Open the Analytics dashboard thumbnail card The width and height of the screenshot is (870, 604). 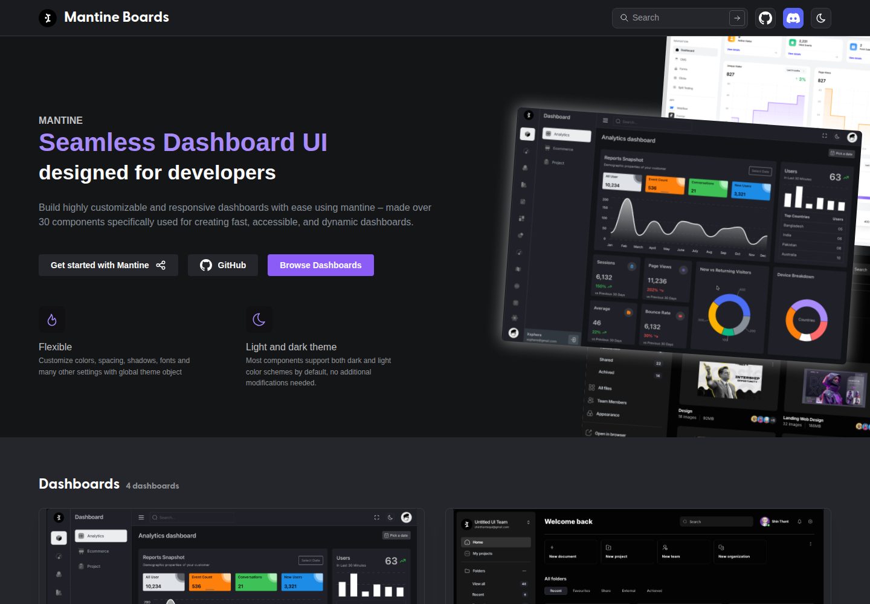point(231,556)
